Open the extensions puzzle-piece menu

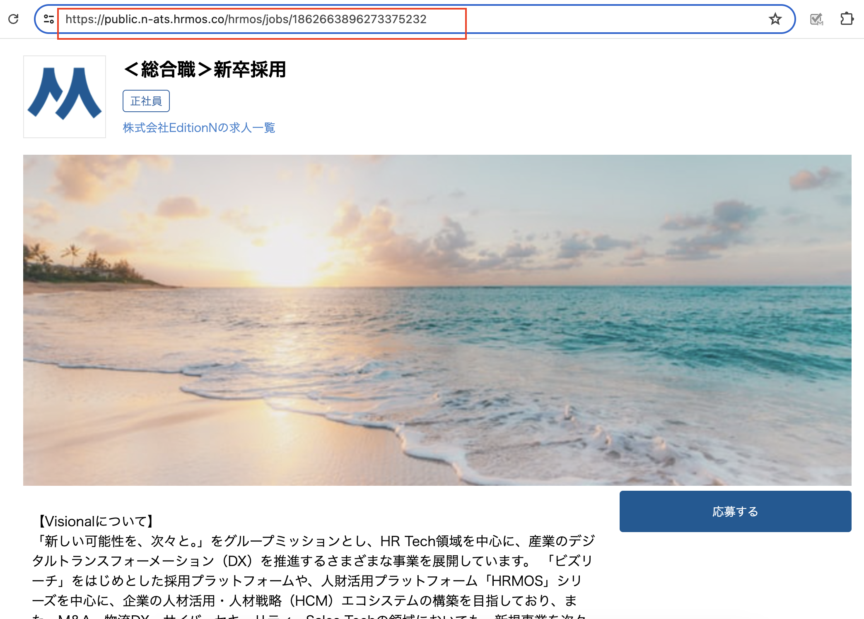click(x=848, y=19)
